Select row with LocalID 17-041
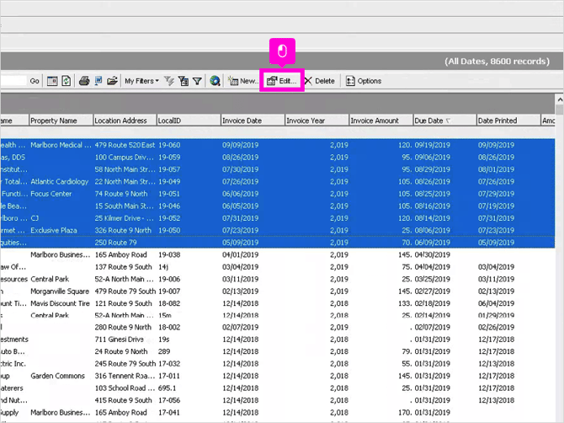Screen dimensions: 564x423 pos(277,413)
